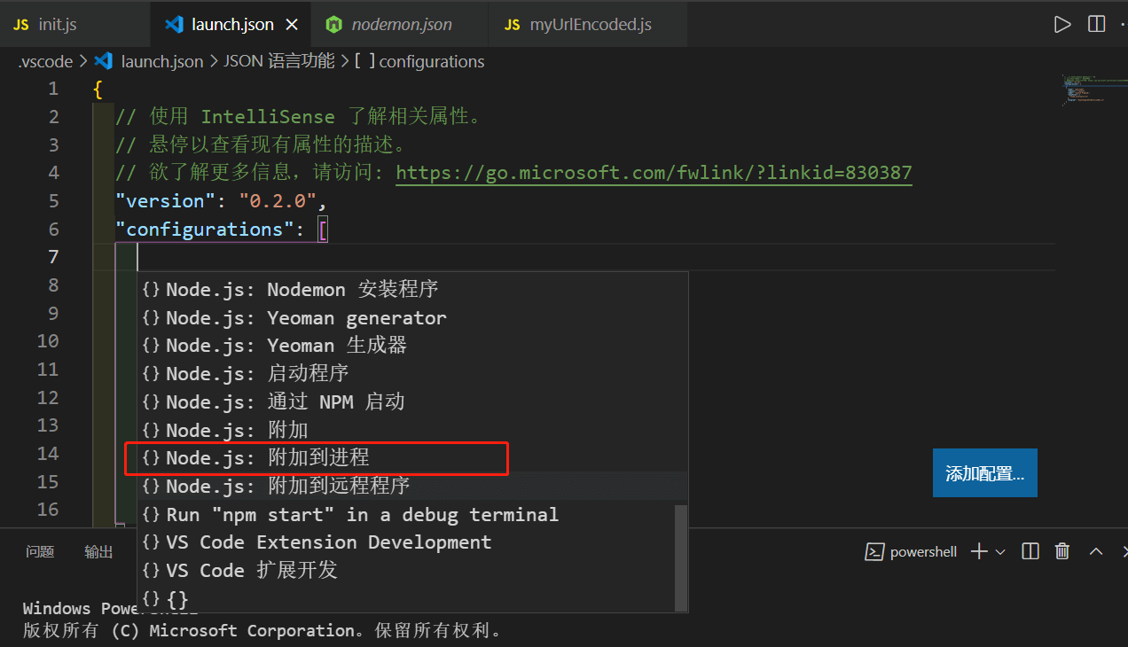Click the new terminal plus icon

(979, 552)
